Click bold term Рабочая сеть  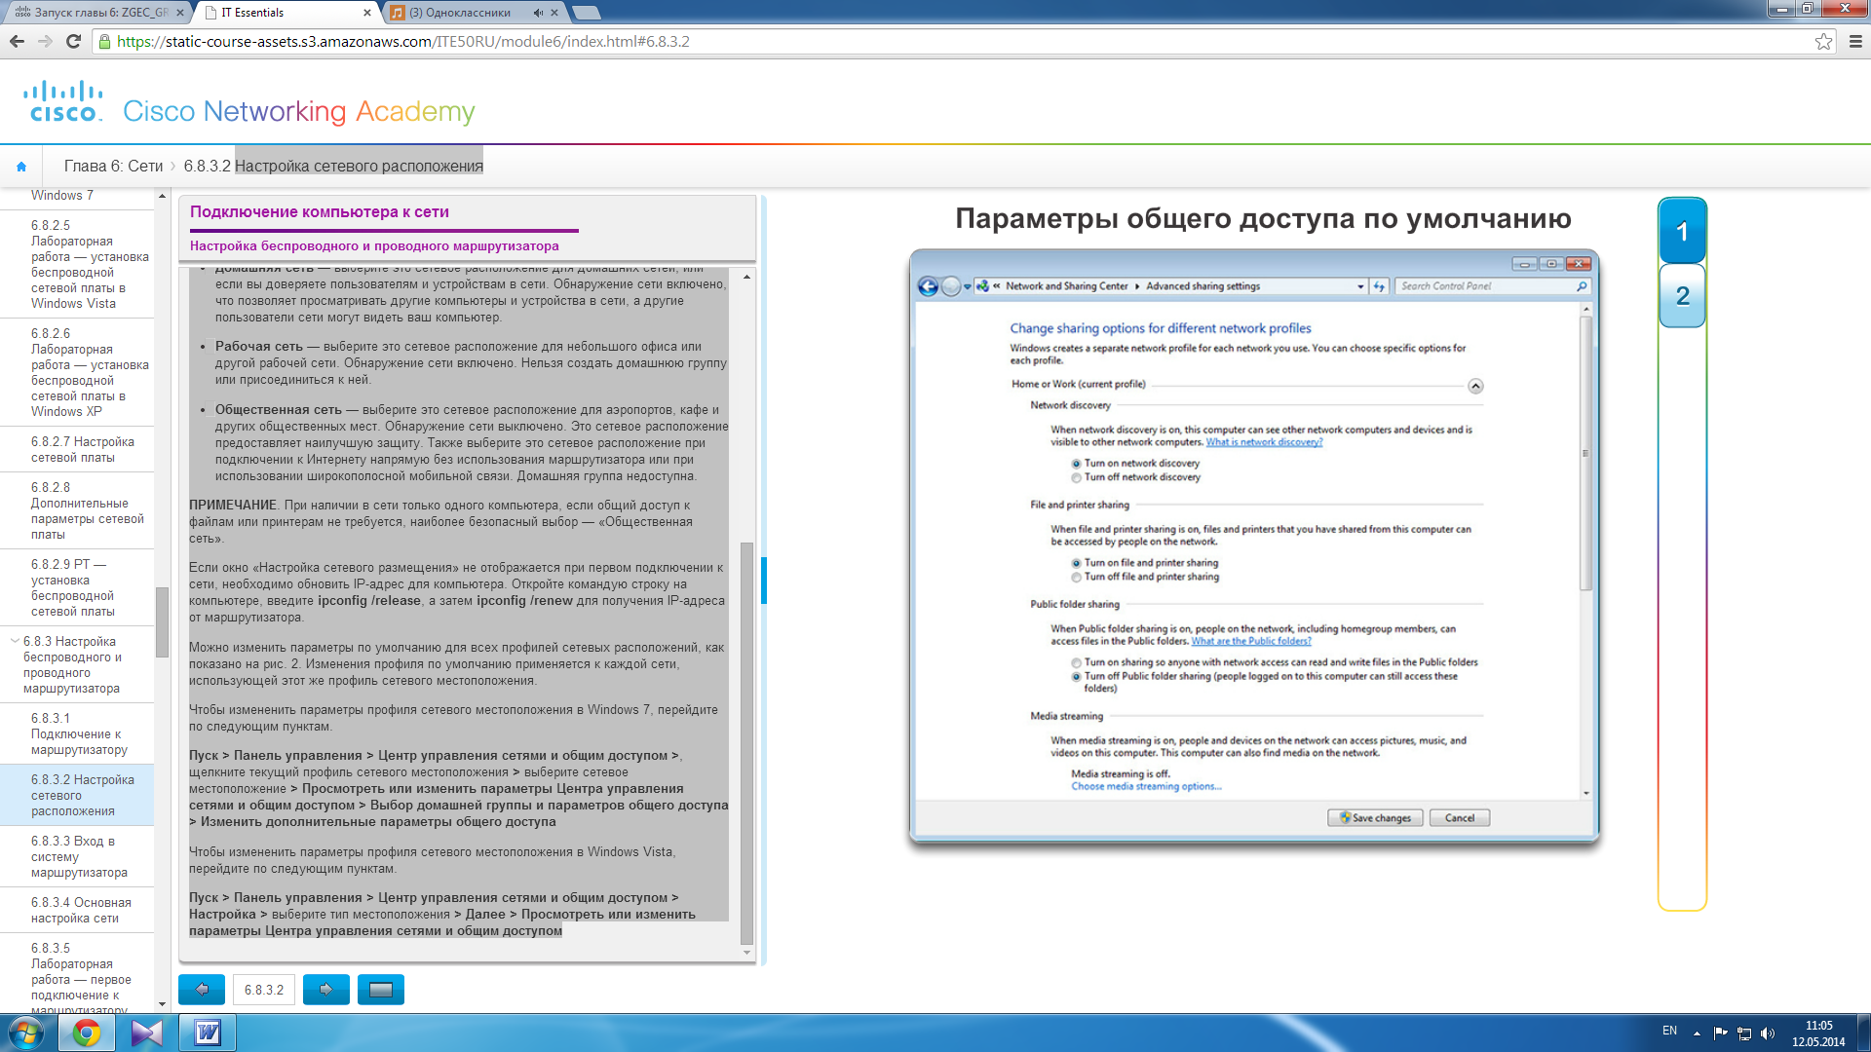pos(259,346)
